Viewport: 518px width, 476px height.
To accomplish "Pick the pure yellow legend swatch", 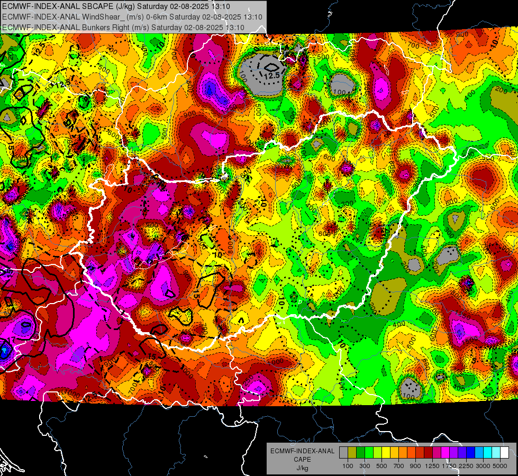I will pyautogui.click(x=386, y=453).
